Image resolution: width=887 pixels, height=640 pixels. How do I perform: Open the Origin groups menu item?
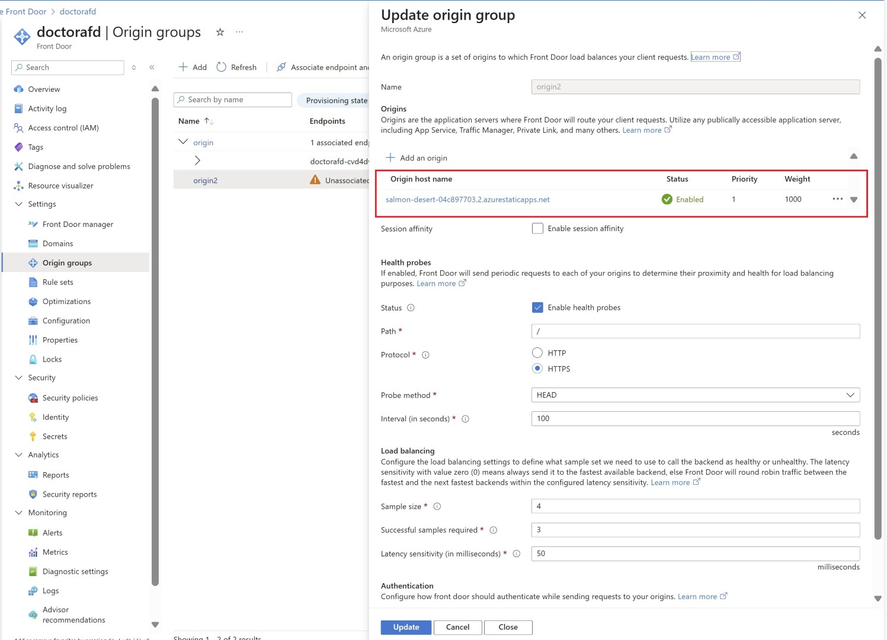(76, 263)
